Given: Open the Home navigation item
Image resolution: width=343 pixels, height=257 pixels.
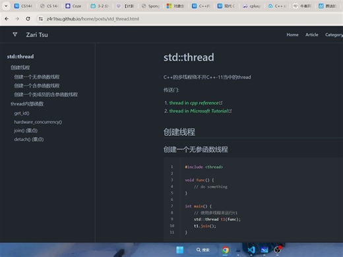Looking at the screenshot, I should point(292,35).
